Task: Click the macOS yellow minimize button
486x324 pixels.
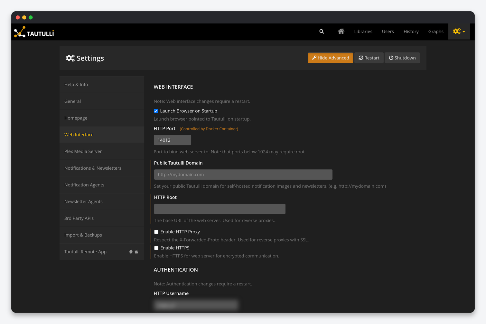Action: 24,17
